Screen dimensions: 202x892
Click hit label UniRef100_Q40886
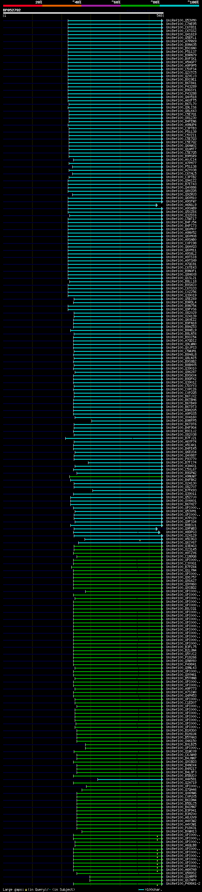coord(181,188)
